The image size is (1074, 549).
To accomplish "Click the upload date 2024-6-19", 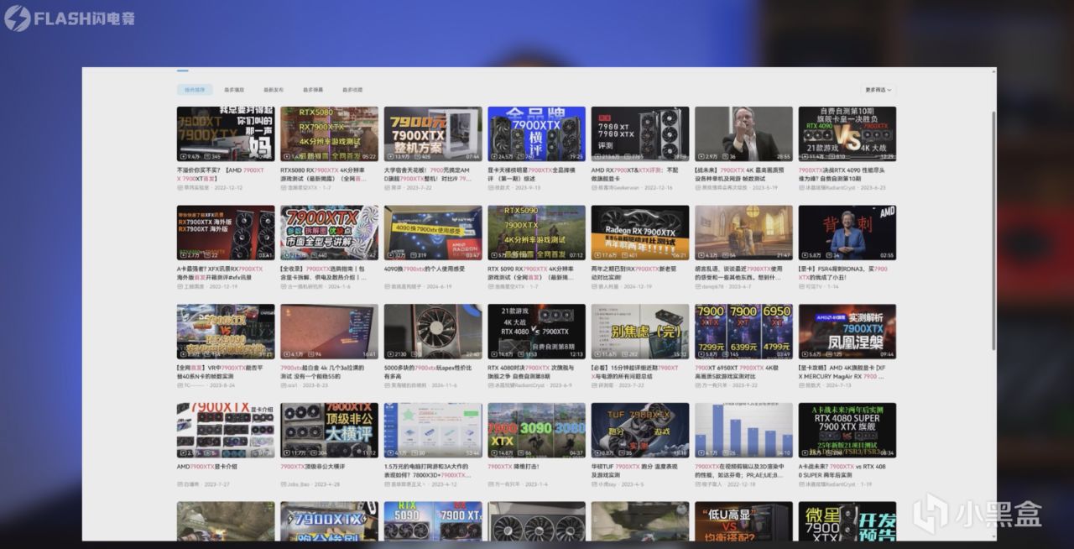I will click(441, 286).
